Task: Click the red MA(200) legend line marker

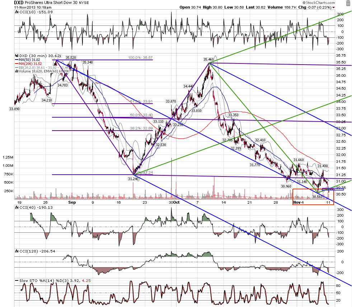Action: (x=17, y=64)
